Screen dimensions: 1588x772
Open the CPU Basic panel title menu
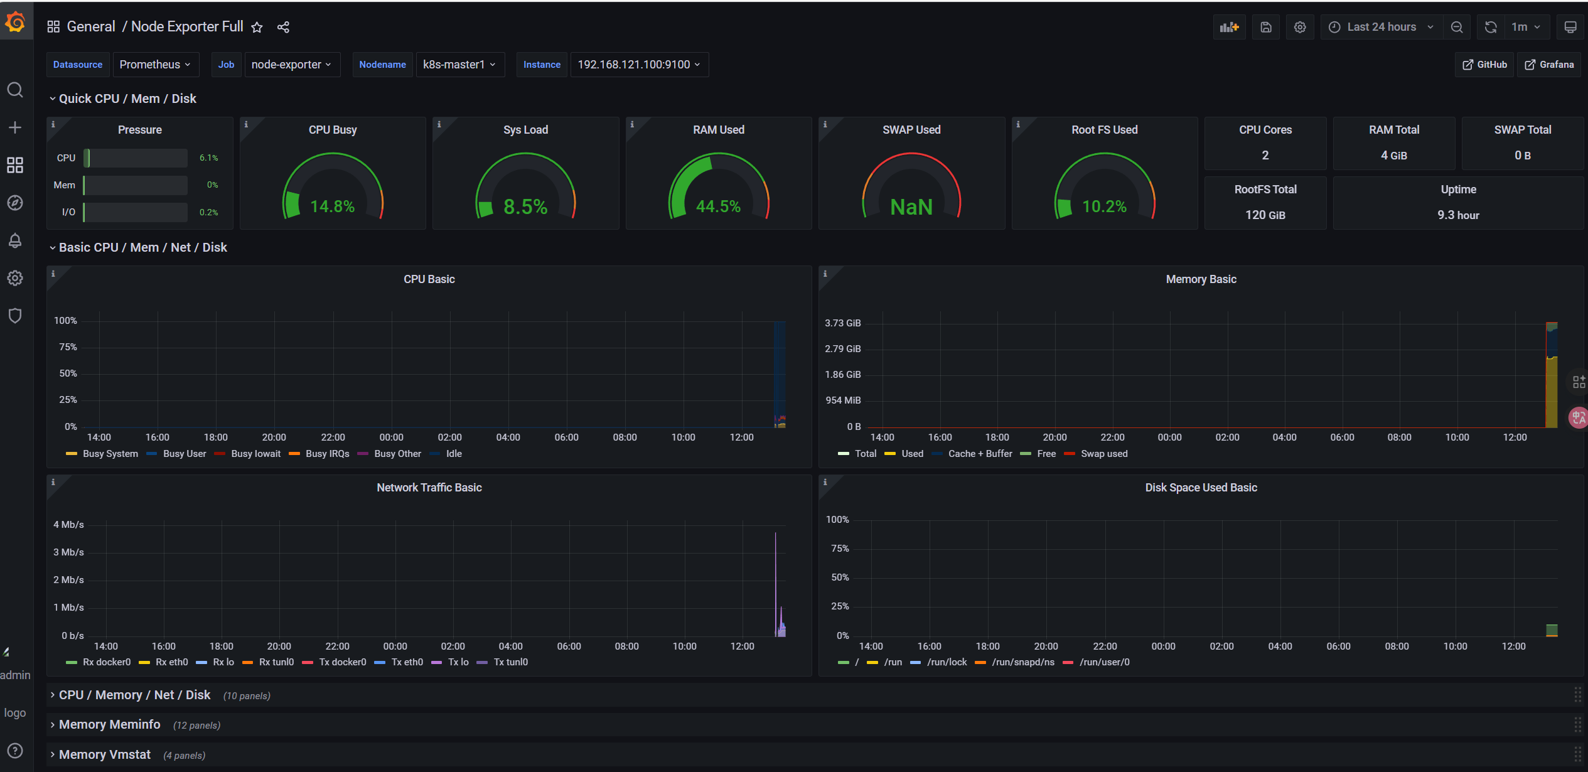[x=429, y=279]
